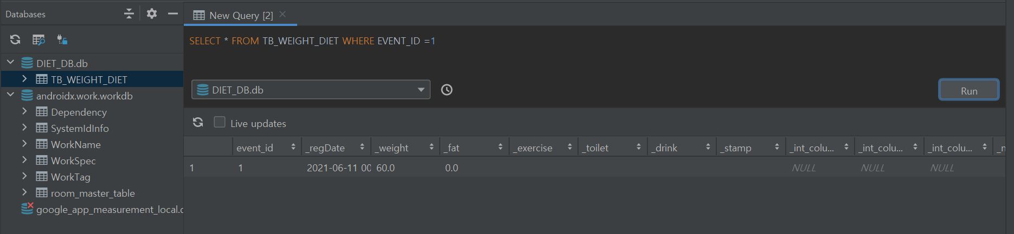
Task: Refresh the query results table
Action: pyautogui.click(x=198, y=123)
